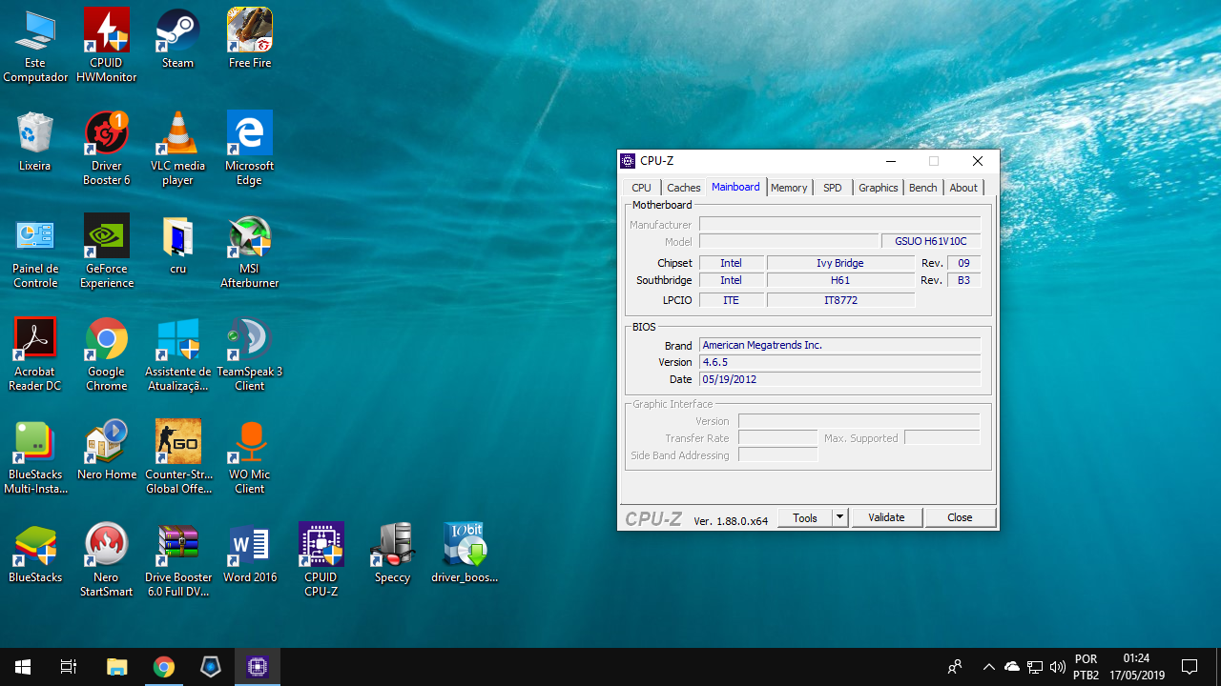
Task: Select the cru folder icon
Action: pyautogui.click(x=177, y=245)
